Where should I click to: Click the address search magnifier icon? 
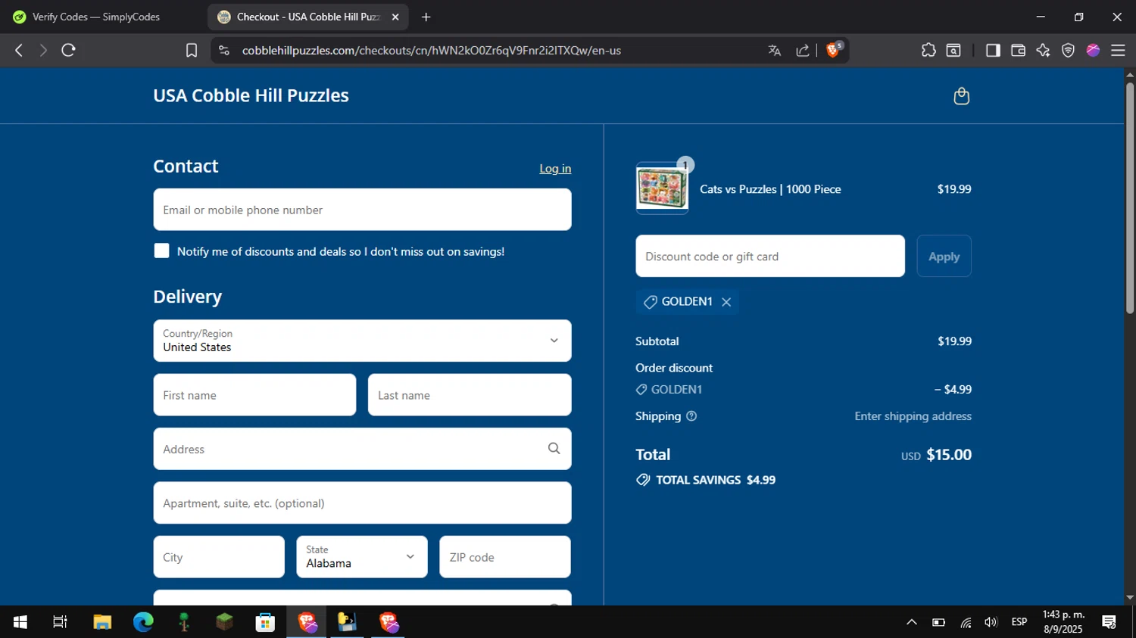554,449
